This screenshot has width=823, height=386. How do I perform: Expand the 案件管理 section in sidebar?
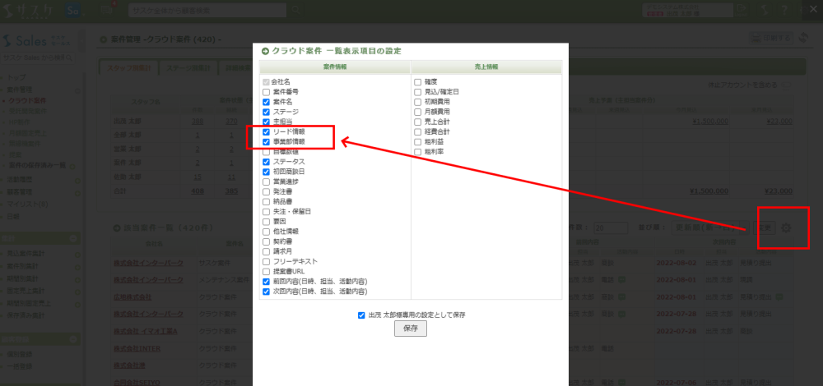21,89
